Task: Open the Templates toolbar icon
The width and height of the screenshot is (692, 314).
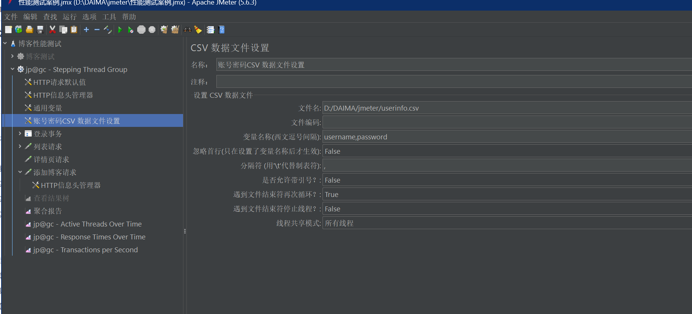Action: [19, 30]
